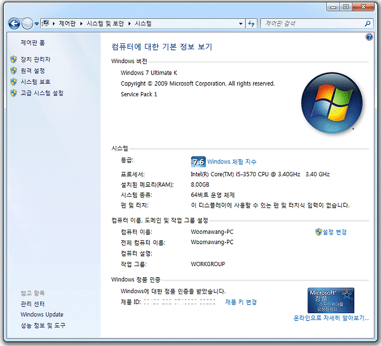Expand the arrow after 시스템 및 보안
Image resolution: width=381 pixels, height=346 pixels.
[129, 24]
